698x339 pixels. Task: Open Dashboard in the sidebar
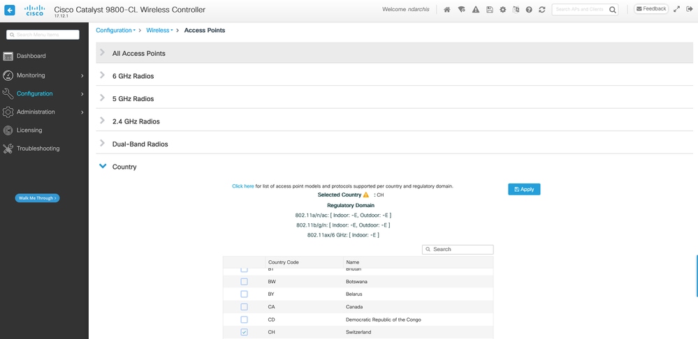[x=31, y=56]
